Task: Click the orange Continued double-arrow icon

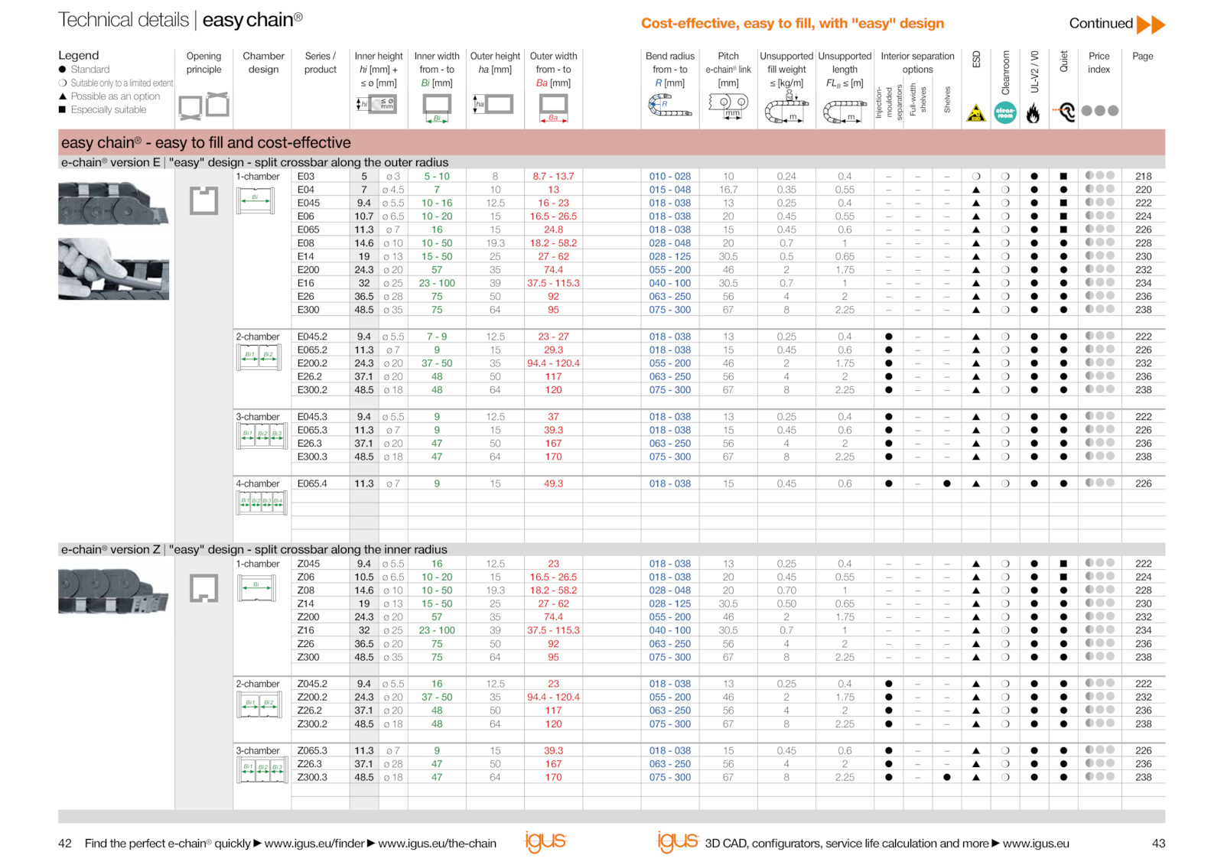Action: [x=1151, y=24]
